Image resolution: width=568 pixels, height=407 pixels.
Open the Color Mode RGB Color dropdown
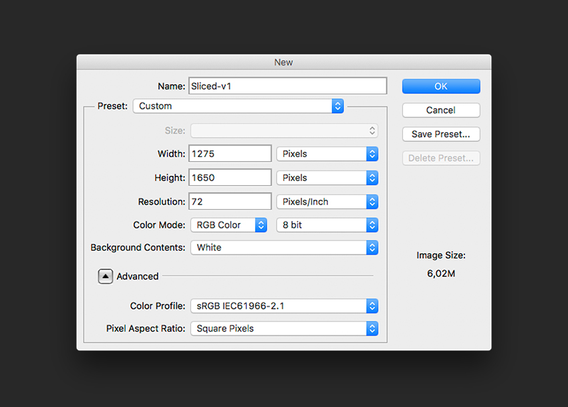tap(229, 225)
